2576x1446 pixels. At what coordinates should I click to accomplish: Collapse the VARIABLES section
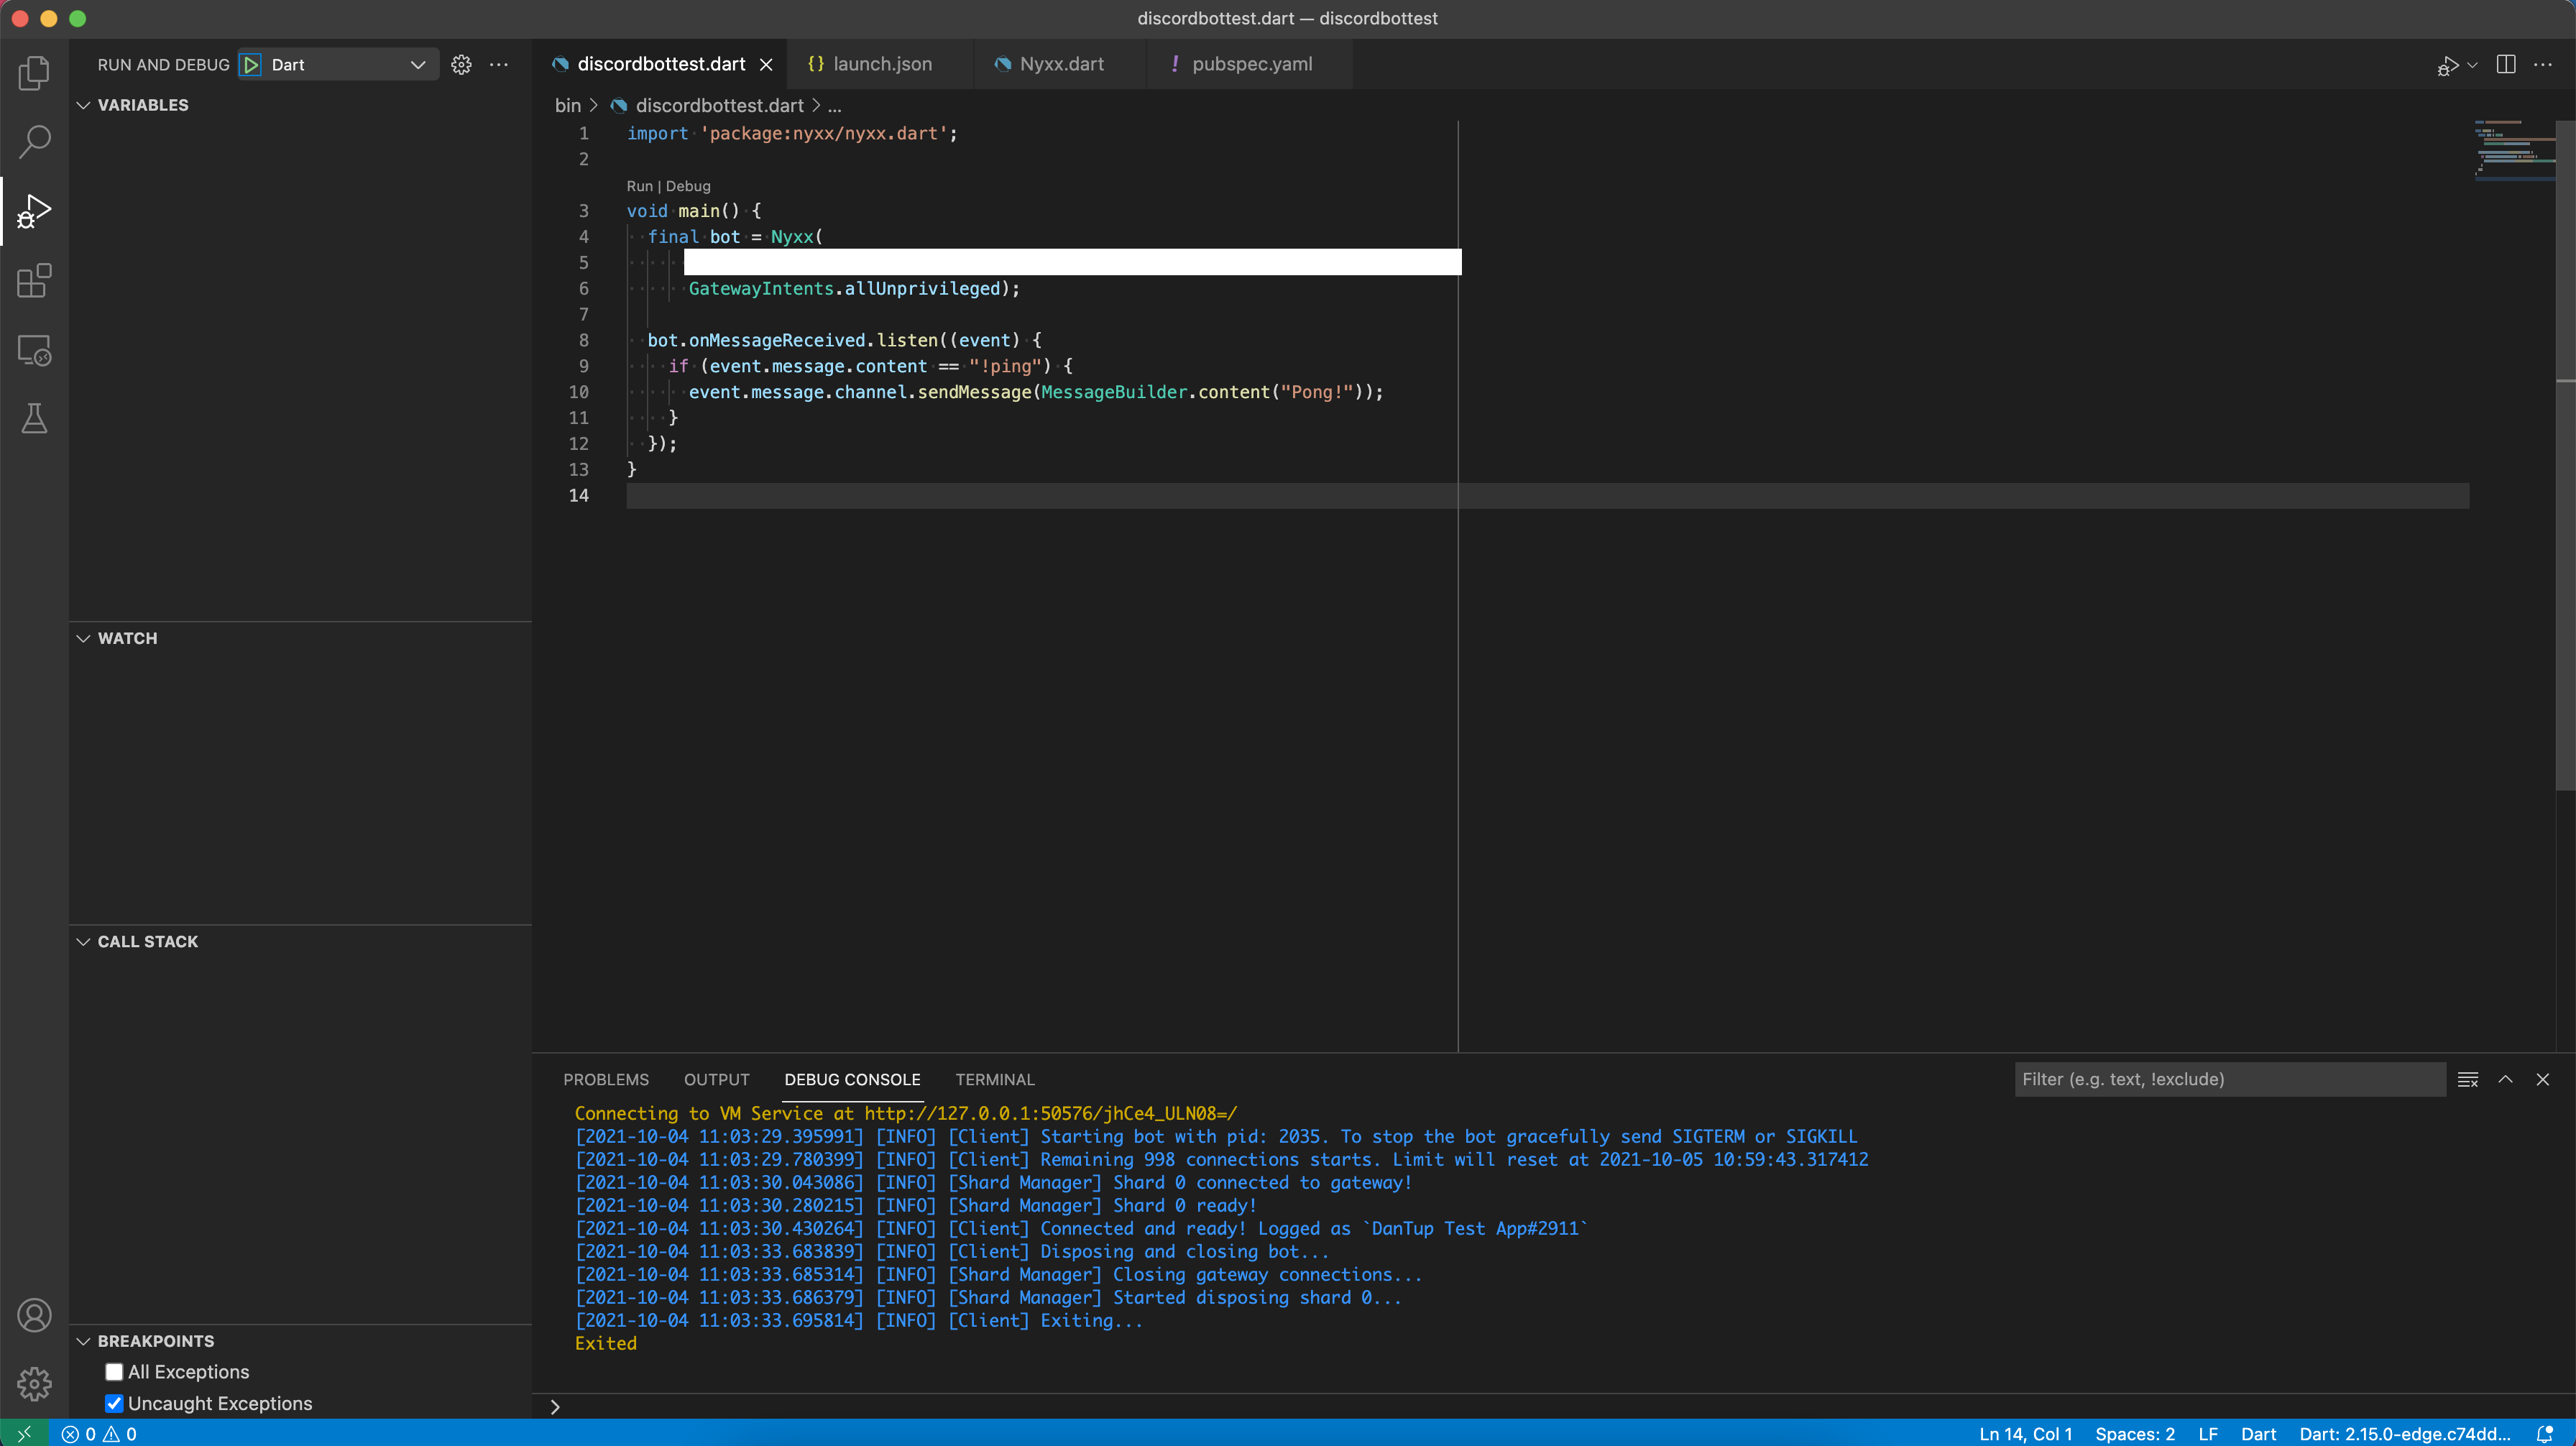pyautogui.click(x=83, y=104)
